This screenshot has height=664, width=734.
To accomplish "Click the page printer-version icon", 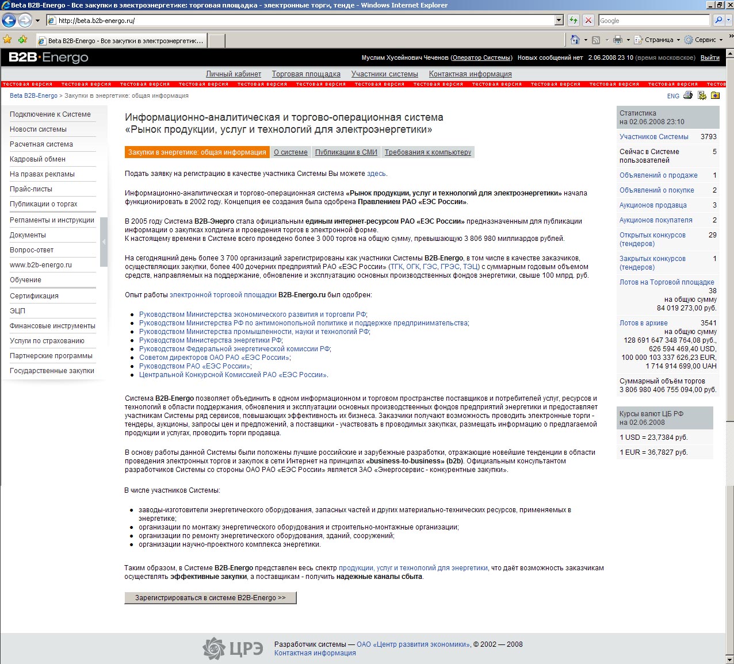I will (688, 95).
